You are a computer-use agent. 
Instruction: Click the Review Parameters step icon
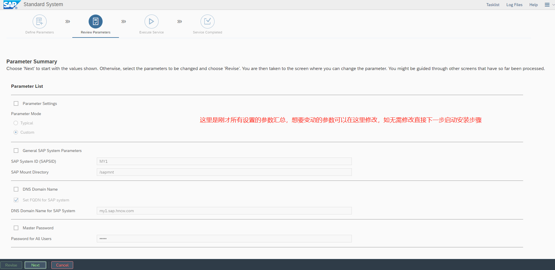coord(96,22)
